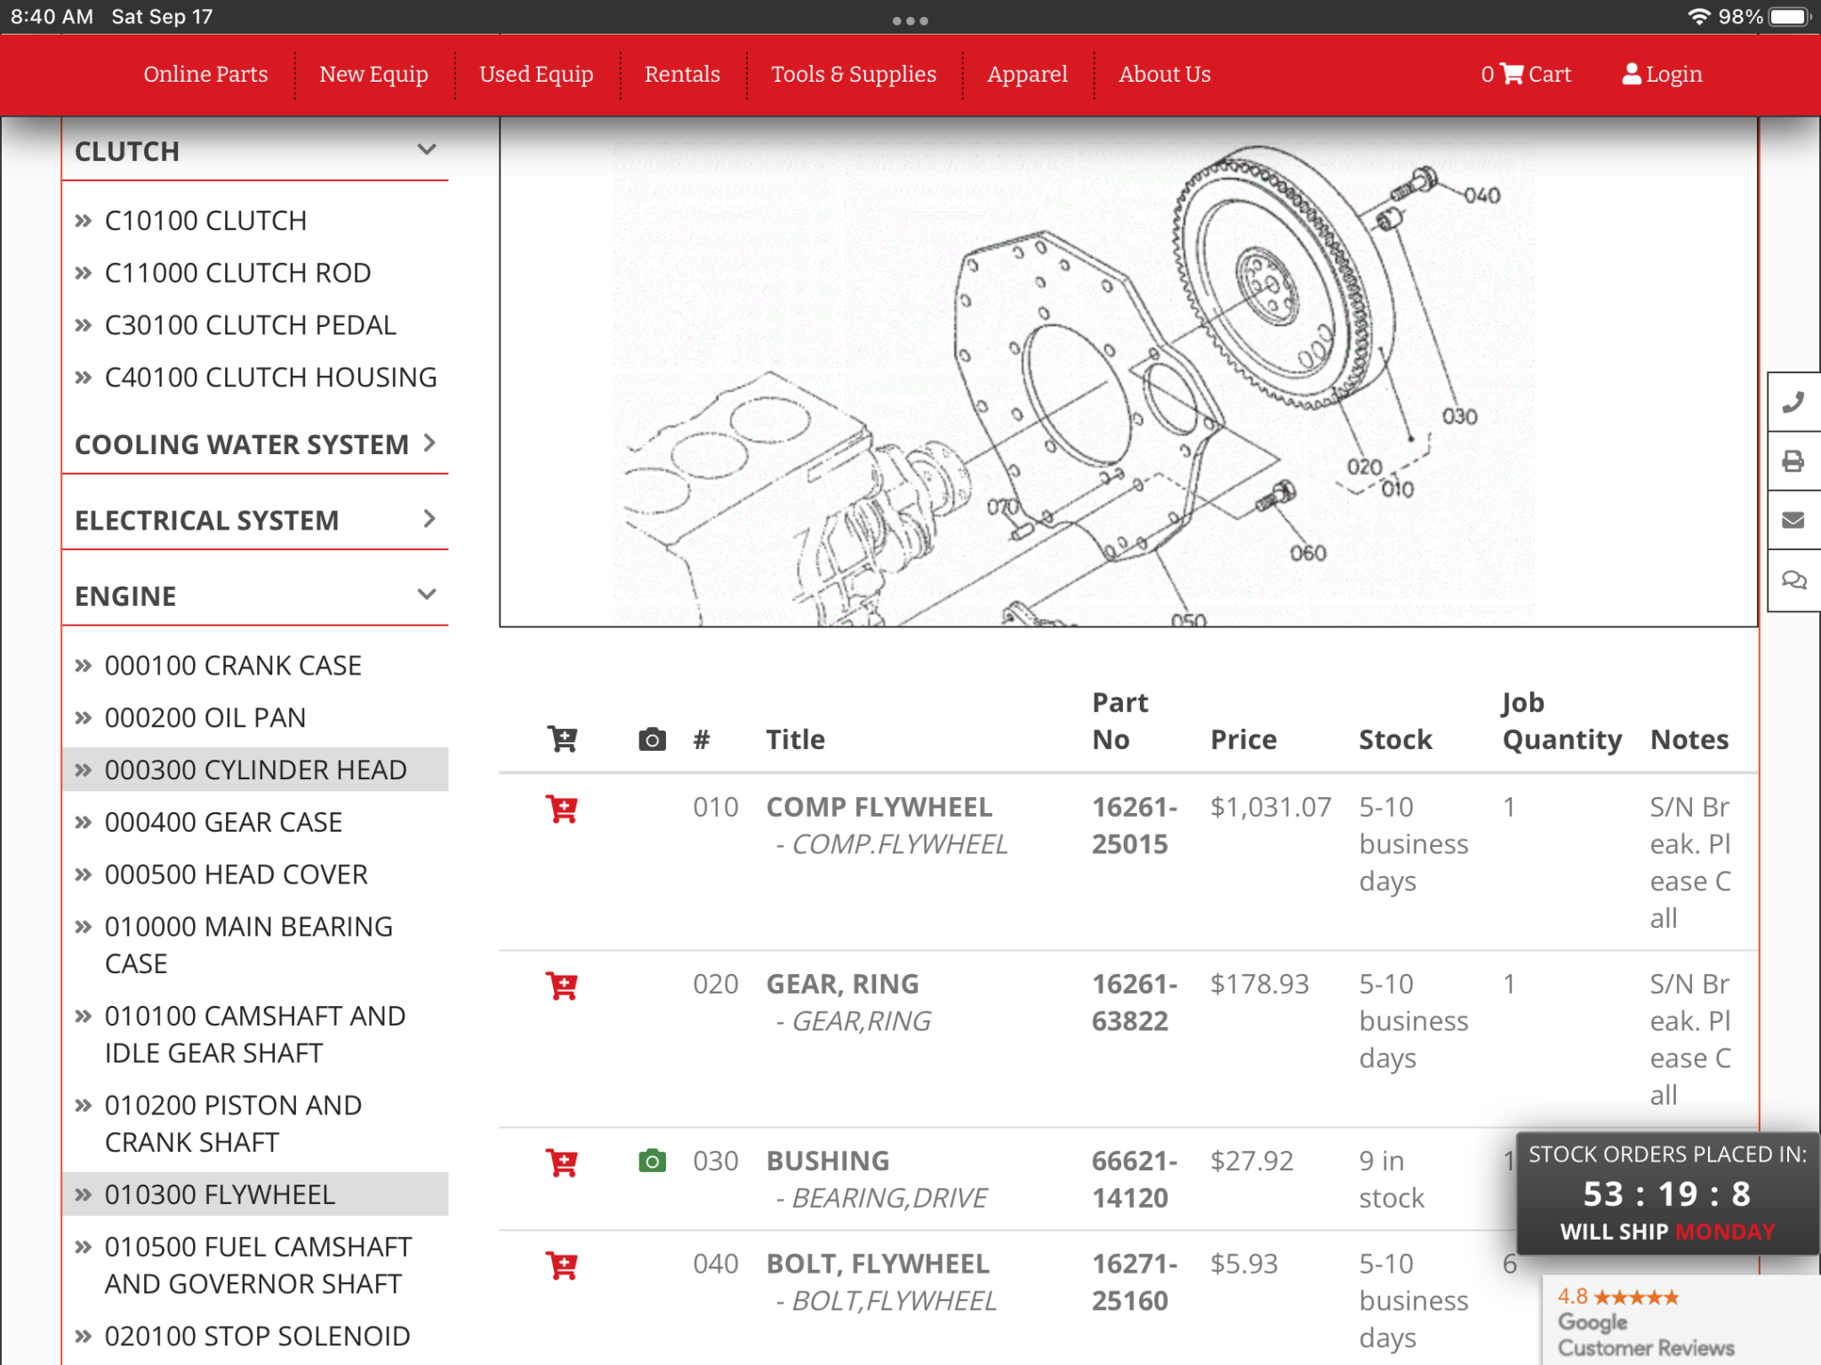Add GEAR, RING to cart
Screen dimensions: 1821x1365
[562, 986]
